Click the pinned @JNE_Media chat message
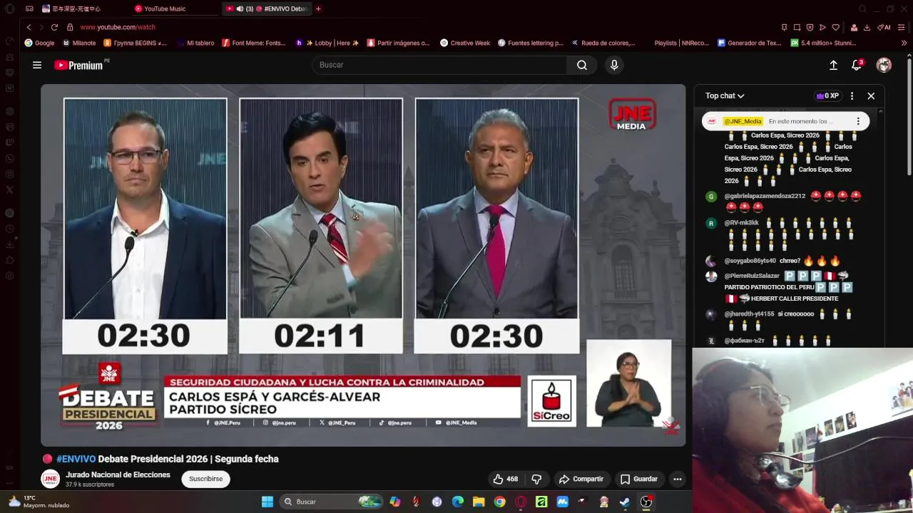Screen dimensions: 913x513 [x=785, y=121]
